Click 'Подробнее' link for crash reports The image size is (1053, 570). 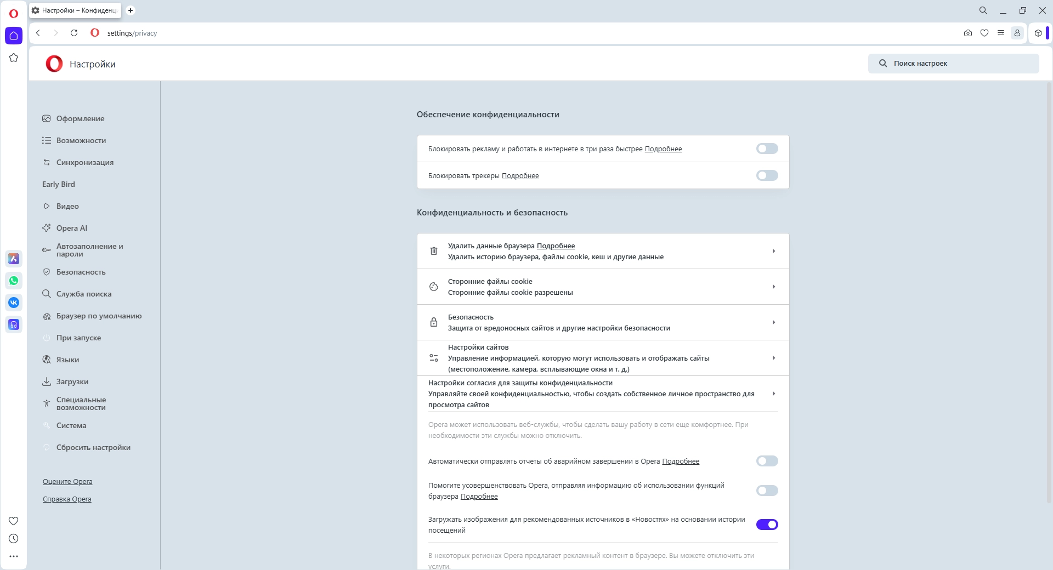point(681,461)
